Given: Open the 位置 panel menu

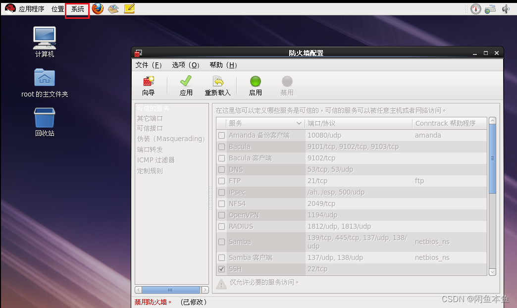Looking at the screenshot, I should tap(58, 9).
